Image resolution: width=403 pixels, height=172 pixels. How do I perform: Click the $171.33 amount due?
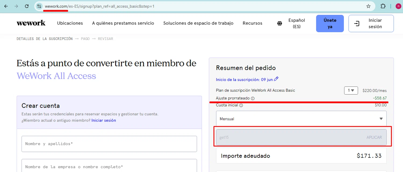coord(369,156)
